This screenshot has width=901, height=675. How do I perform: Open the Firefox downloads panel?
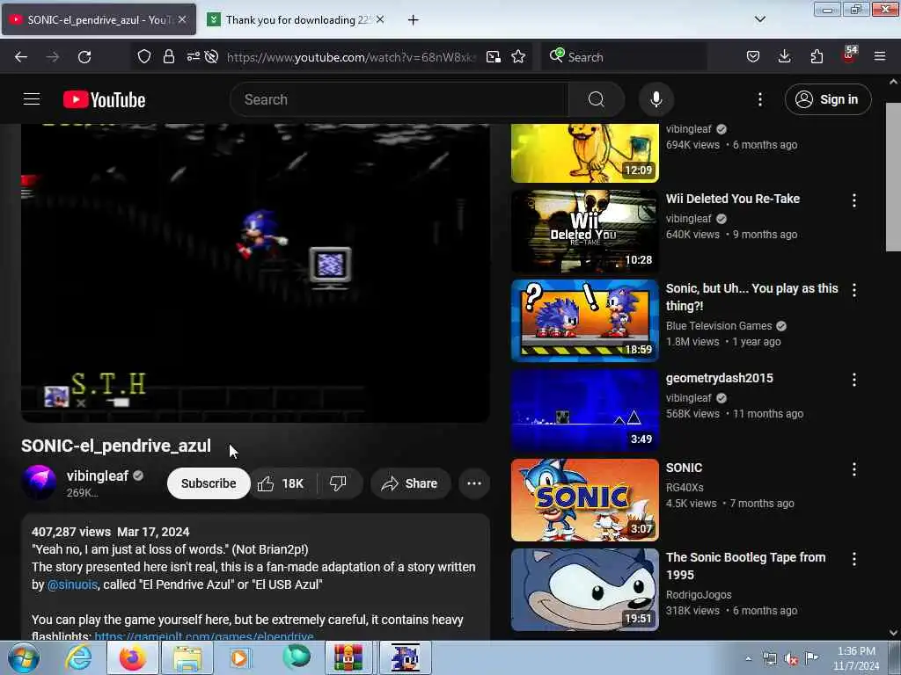[x=784, y=56]
